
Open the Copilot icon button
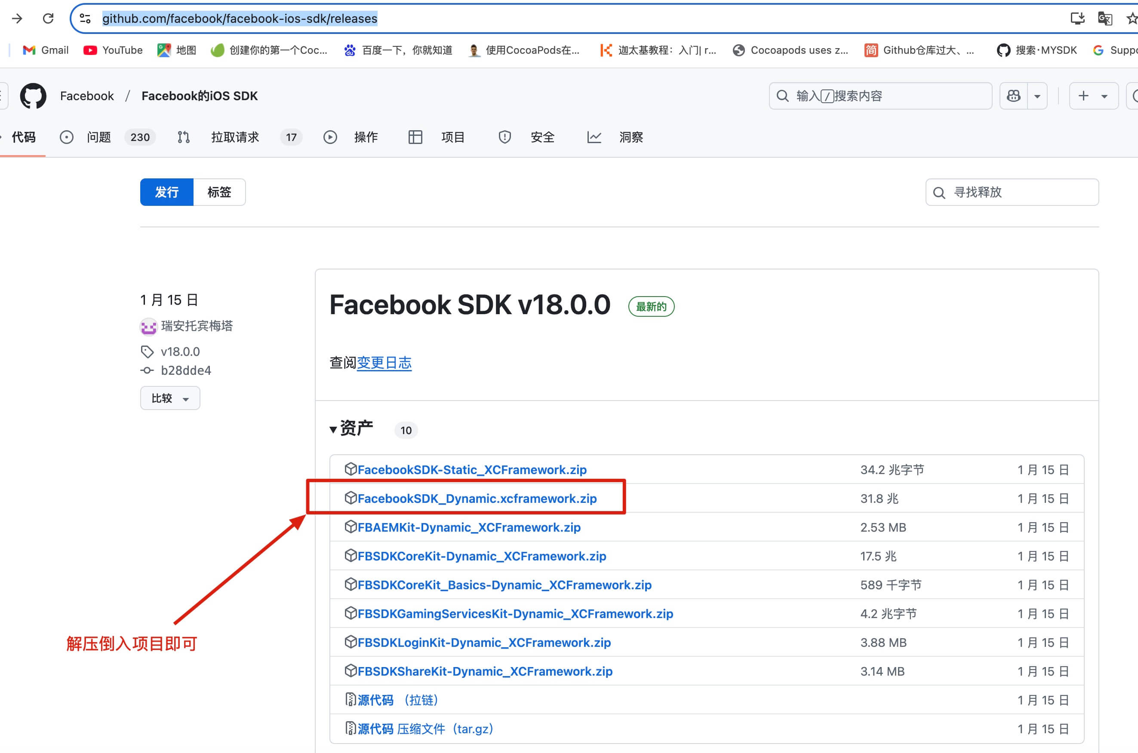tap(1014, 96)
